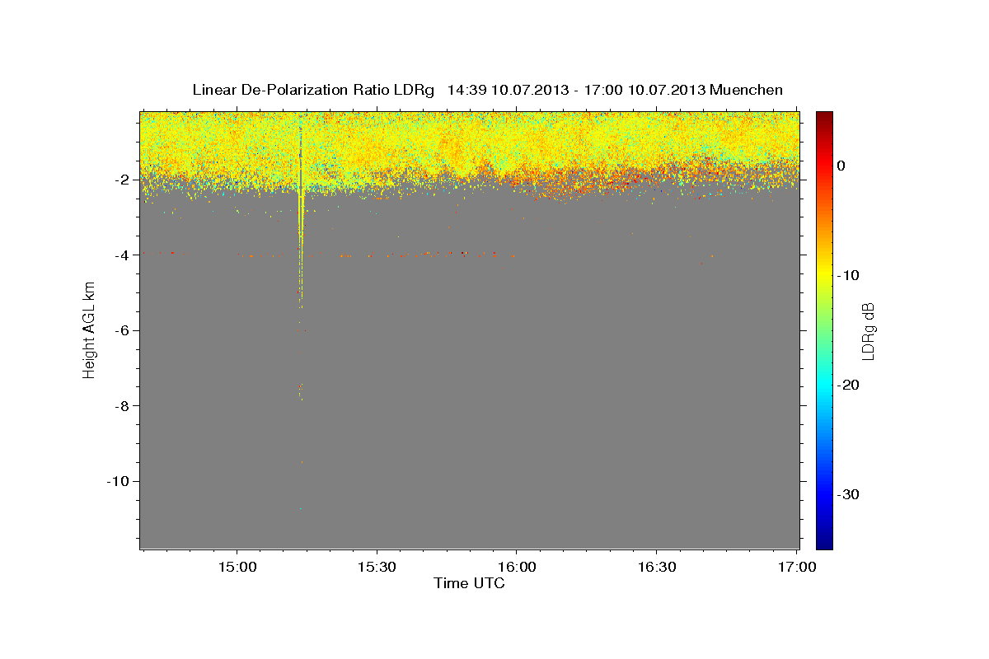Click the 'Muenchen' location in the title
This screenshot has width=989, height=659.
tap(747, 90)
